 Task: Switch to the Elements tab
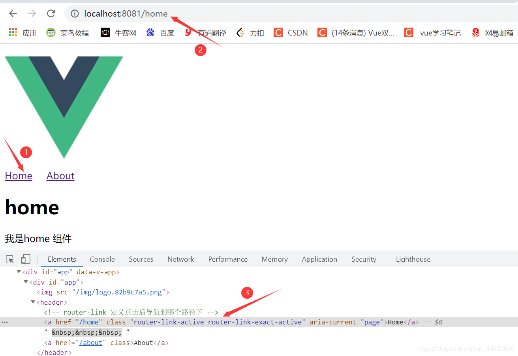click(x=62, y=259)
